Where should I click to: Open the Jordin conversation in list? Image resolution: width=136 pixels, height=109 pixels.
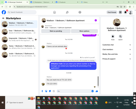[x=19, y=55]
